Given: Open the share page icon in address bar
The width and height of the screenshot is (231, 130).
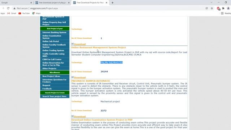Looking at the screenshot, I should tap(207, 8).
